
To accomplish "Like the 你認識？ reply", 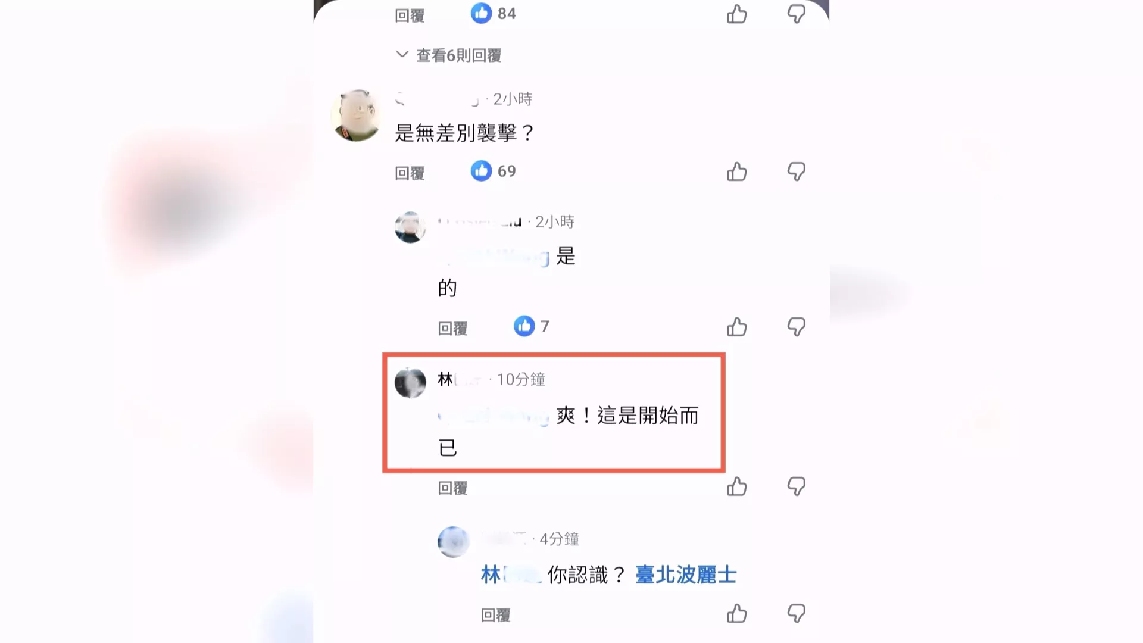I will click(x=736, y=614).
